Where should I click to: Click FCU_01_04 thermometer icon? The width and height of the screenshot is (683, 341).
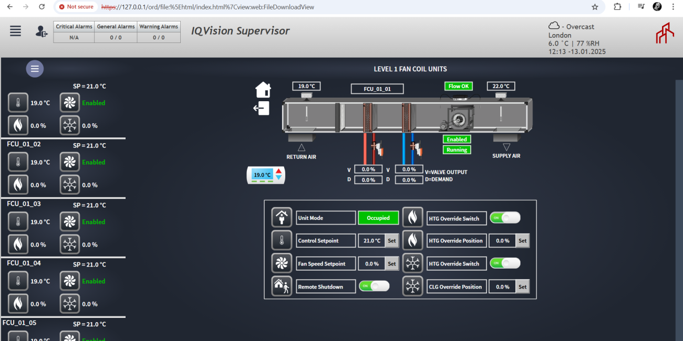(18, 281)
